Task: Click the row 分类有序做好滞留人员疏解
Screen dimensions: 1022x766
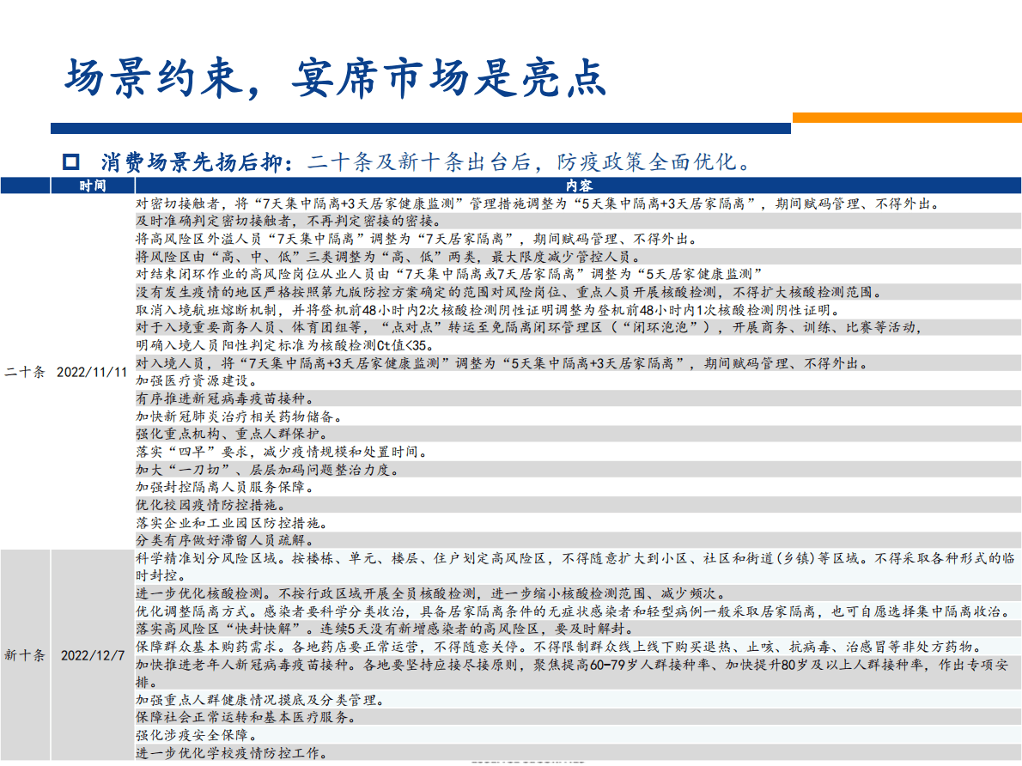Action: [x=223, y=540]
